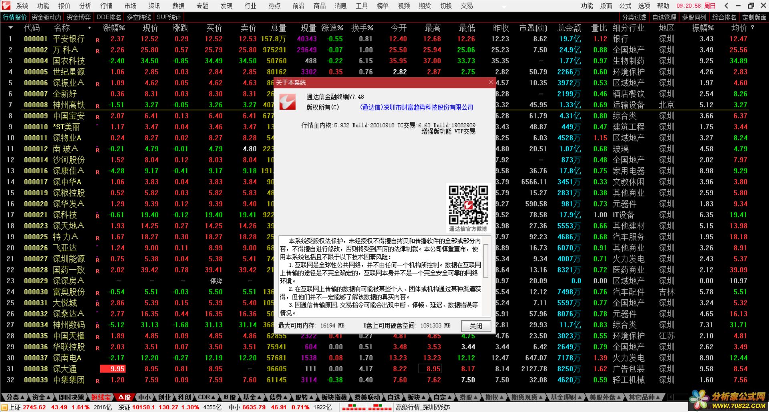Open the 分析 menu

(x=85, y=6)
